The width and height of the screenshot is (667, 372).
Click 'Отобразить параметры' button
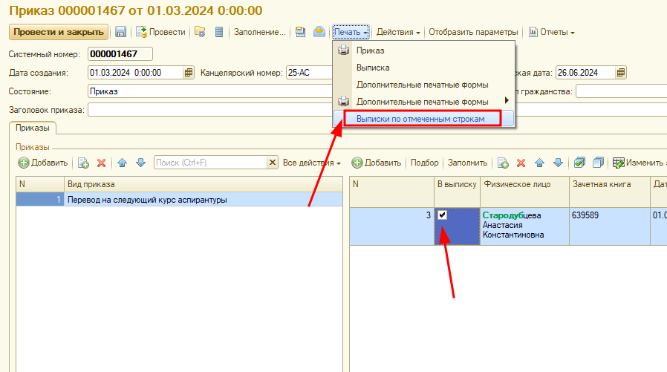(473, 32)
